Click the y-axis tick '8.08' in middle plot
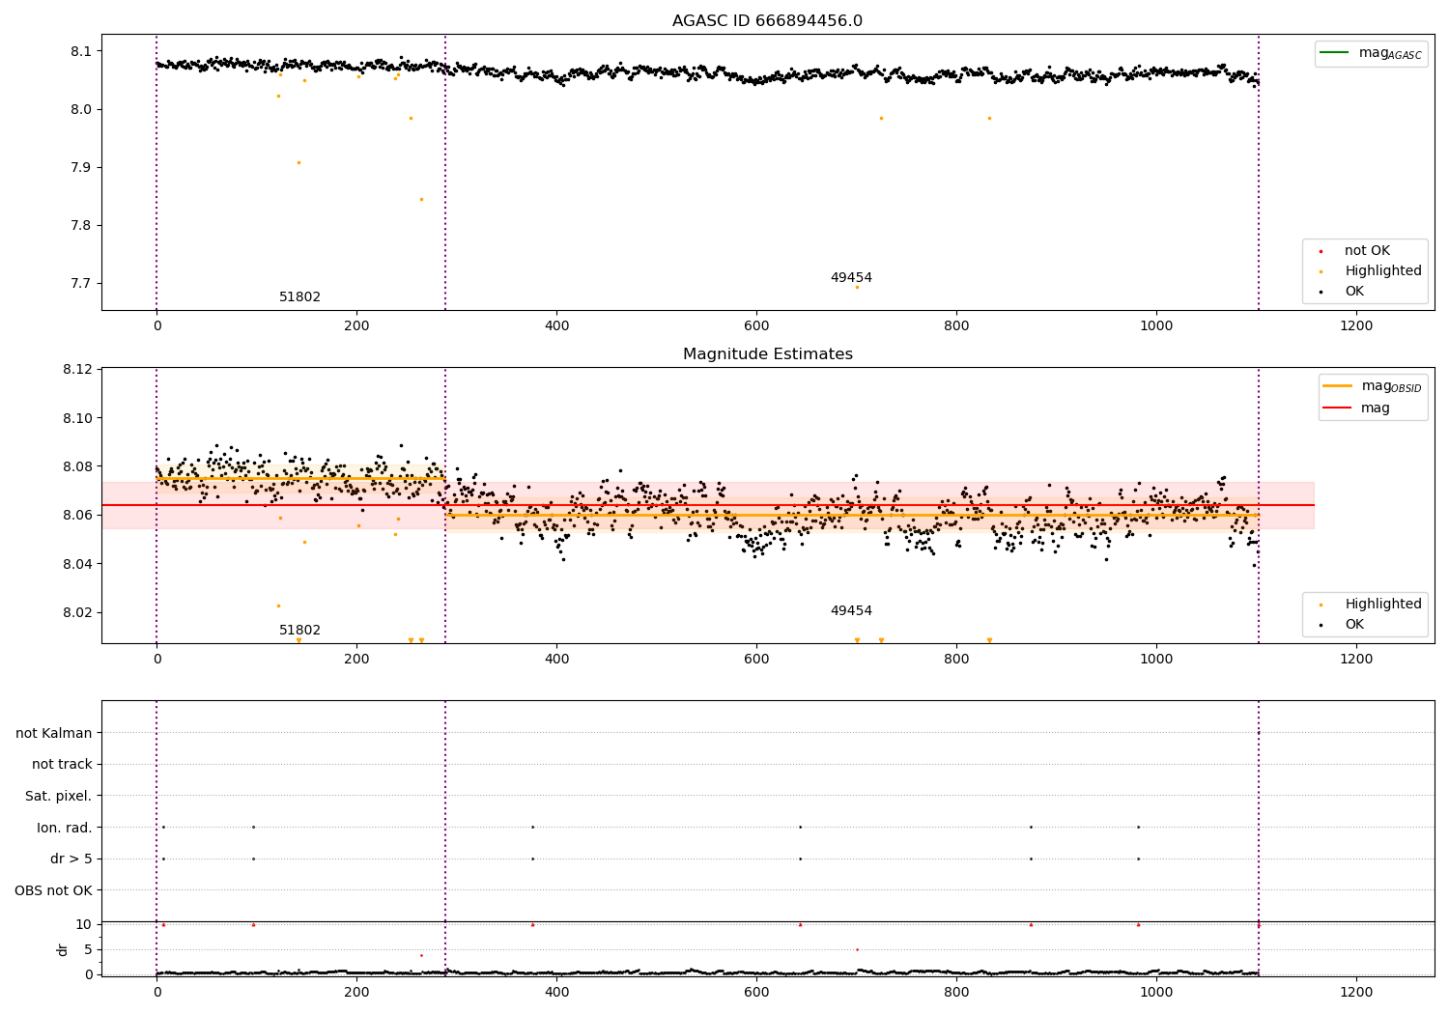Image resolution: width=1449 pixels, height=1014 pixels. click(77, 467)
